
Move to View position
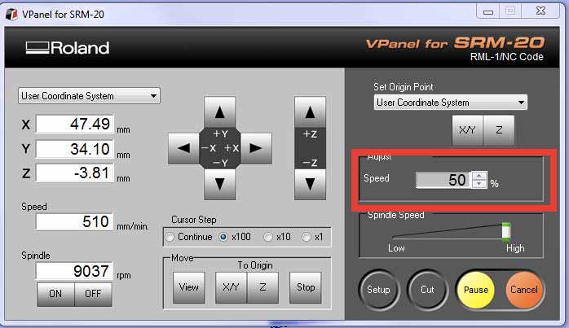(x=188, y=287)
